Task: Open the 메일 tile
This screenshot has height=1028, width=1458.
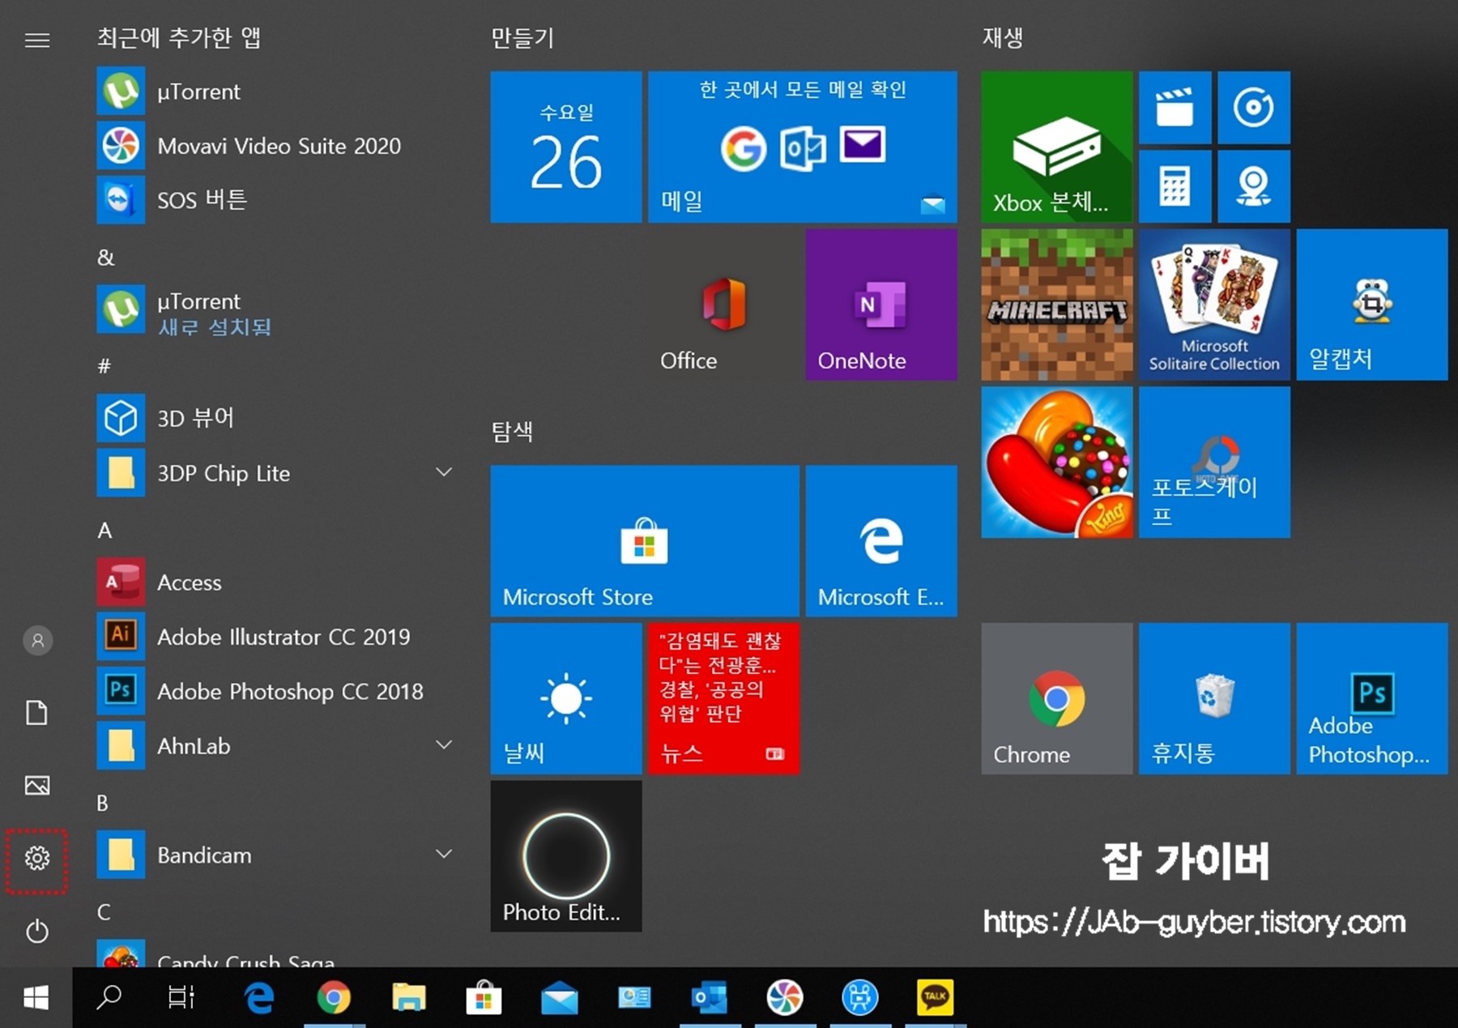Action: (802, 147)
